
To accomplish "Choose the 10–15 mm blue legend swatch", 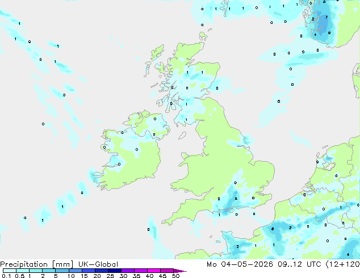I will [x=75, y=271].
